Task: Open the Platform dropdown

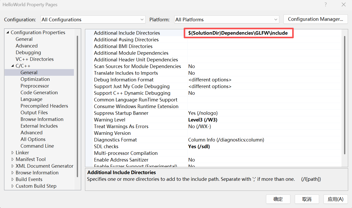Action: click(x=227, y=20)
